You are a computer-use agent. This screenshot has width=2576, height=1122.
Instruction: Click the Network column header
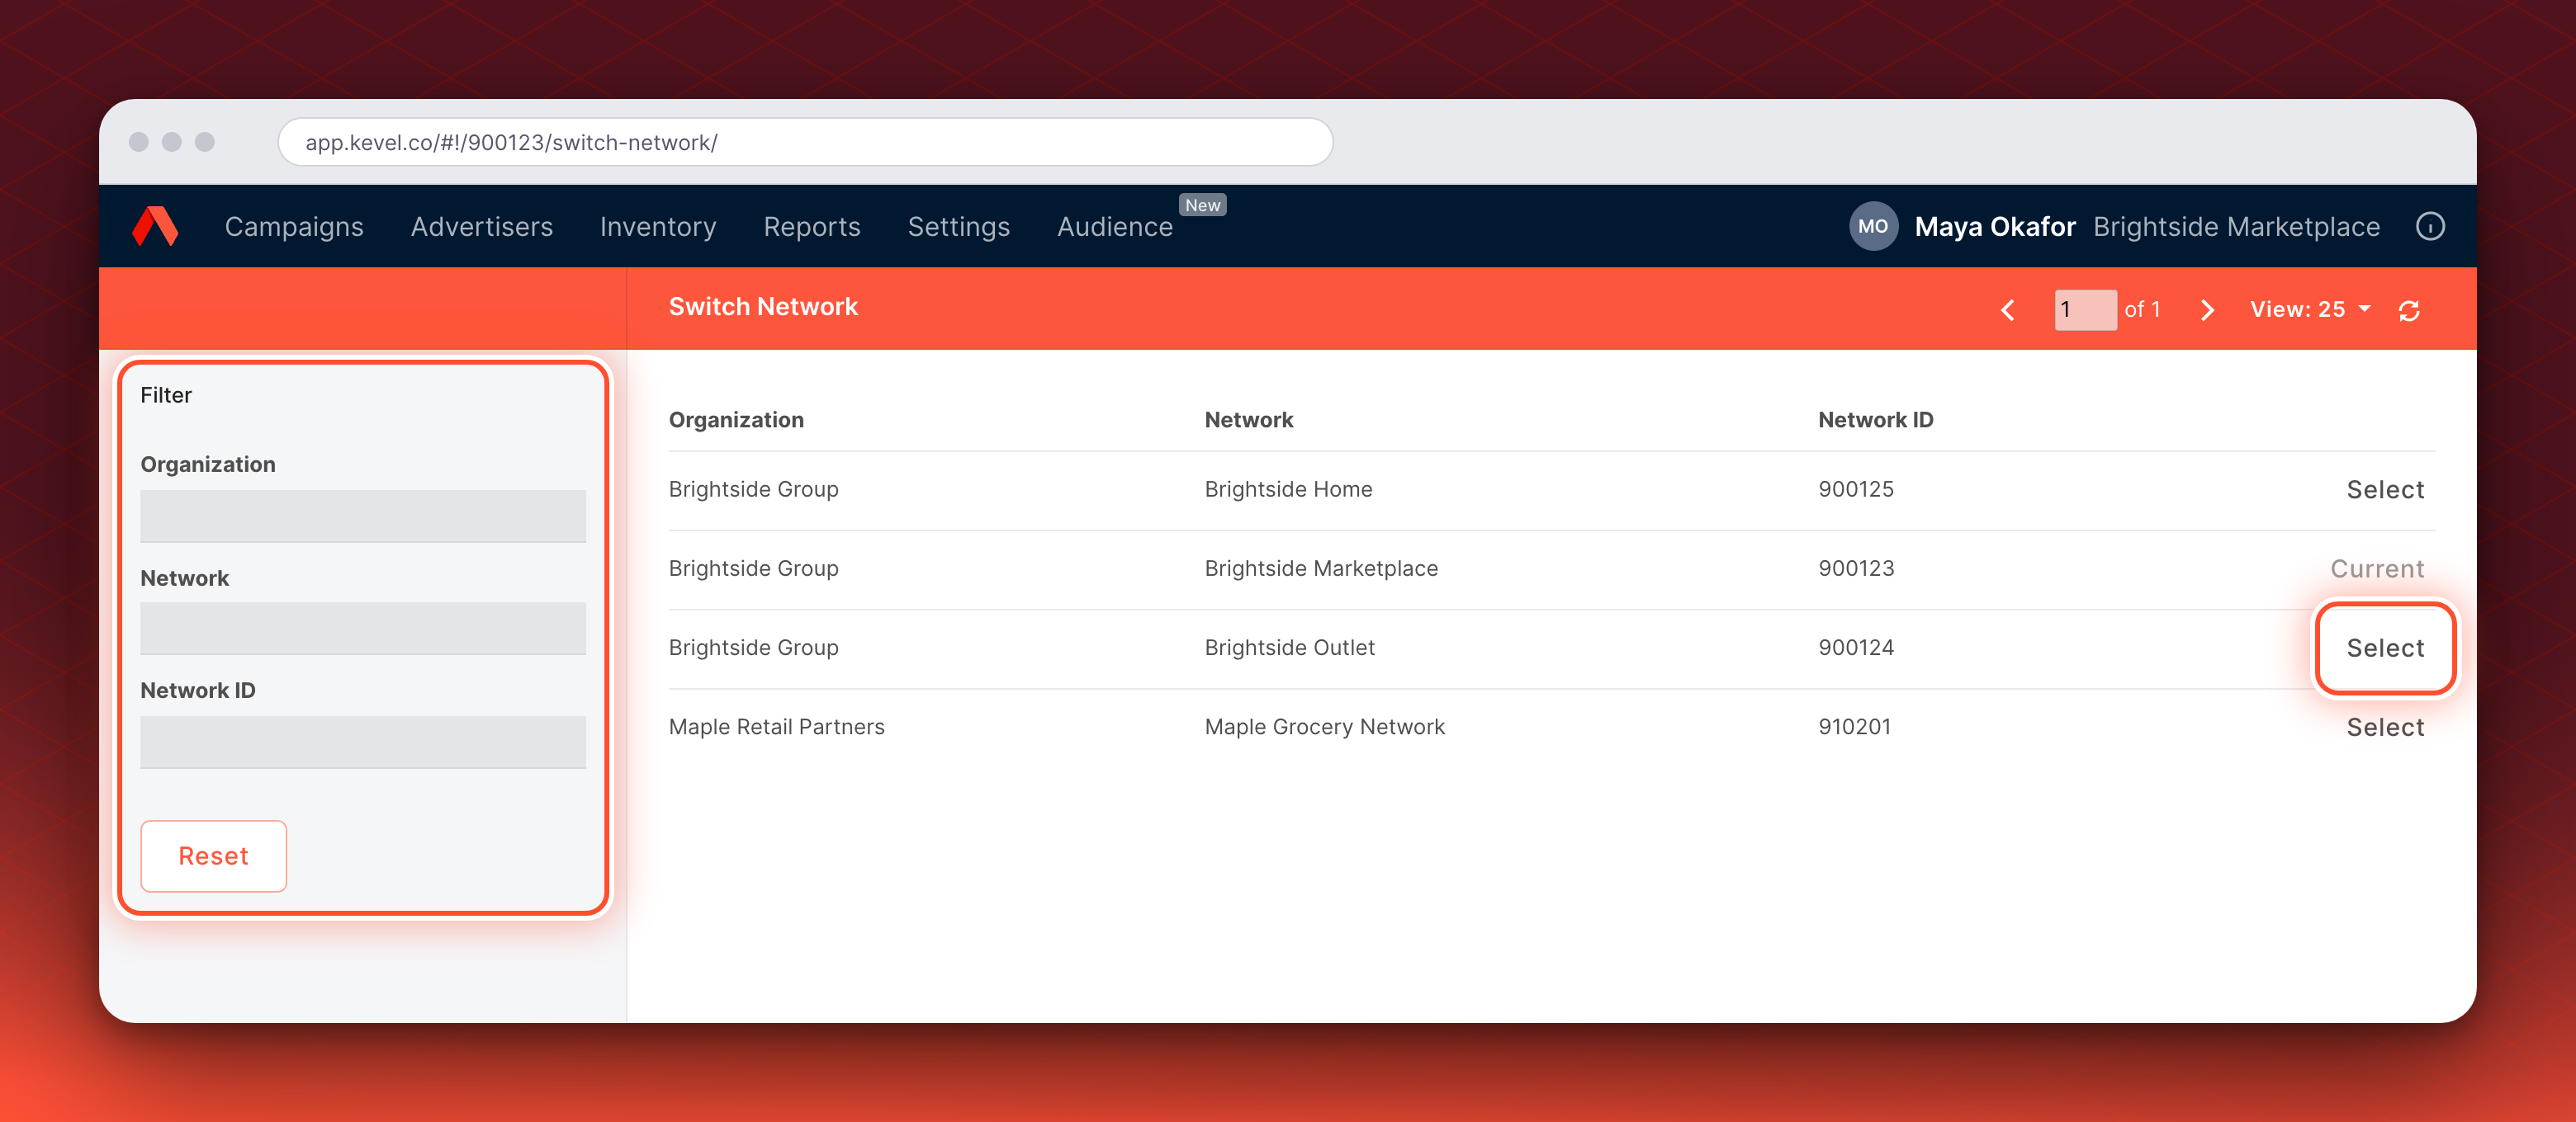[1249, 420]
